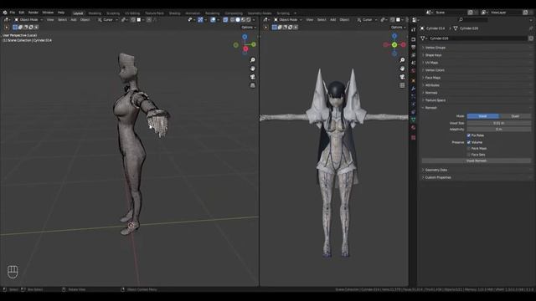536x301 pixels.
Task: Open the orange Object properties tab icon
Action: pyautogui.click(x=413, y=80)
